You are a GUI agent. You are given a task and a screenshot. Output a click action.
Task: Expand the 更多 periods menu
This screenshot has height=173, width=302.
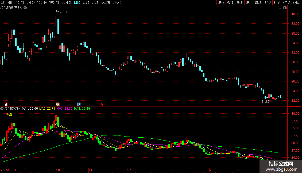tap(117, 2)
